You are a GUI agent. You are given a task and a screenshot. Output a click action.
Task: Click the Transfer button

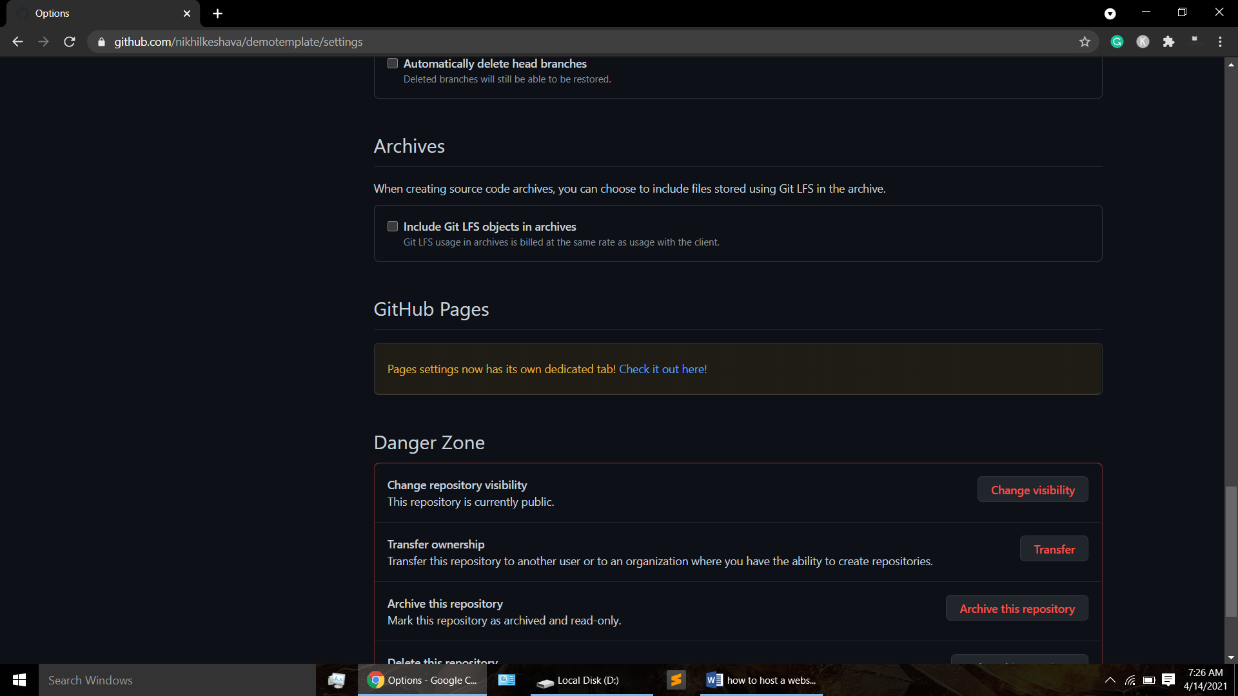(x=1054, y=549)
